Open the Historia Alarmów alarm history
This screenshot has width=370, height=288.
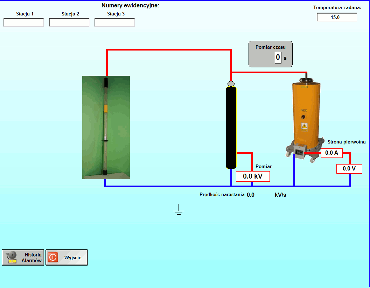[23, 257]
